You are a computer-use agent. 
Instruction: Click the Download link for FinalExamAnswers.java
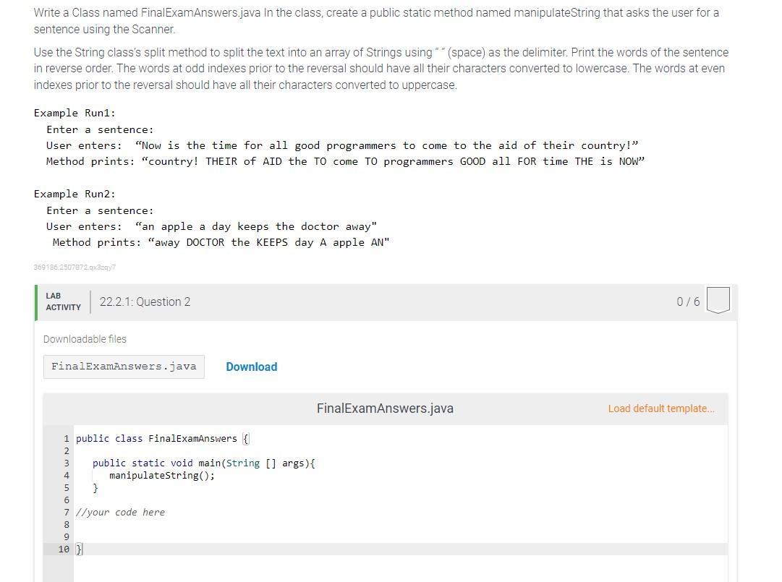click(251, 367)
